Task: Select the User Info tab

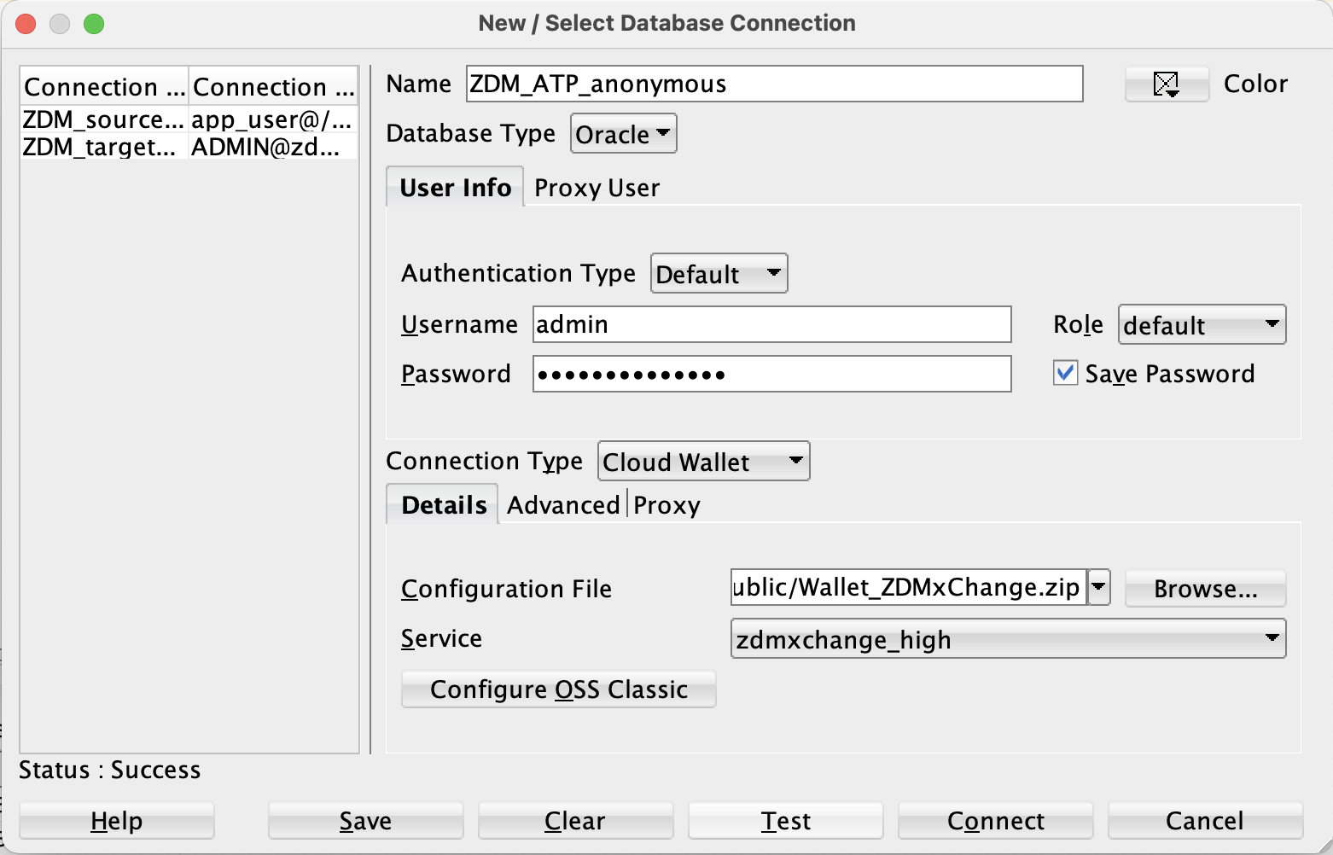Action: (x=455, y=188)
